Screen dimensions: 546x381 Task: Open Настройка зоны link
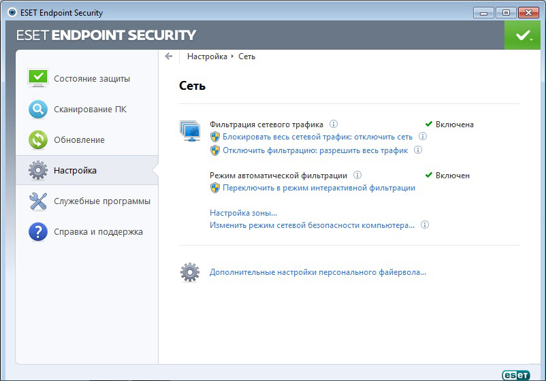coord(243,213)
